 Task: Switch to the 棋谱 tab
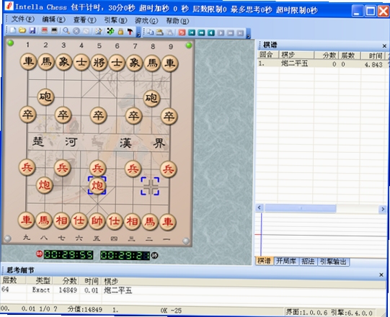click(x=265, y=261)
